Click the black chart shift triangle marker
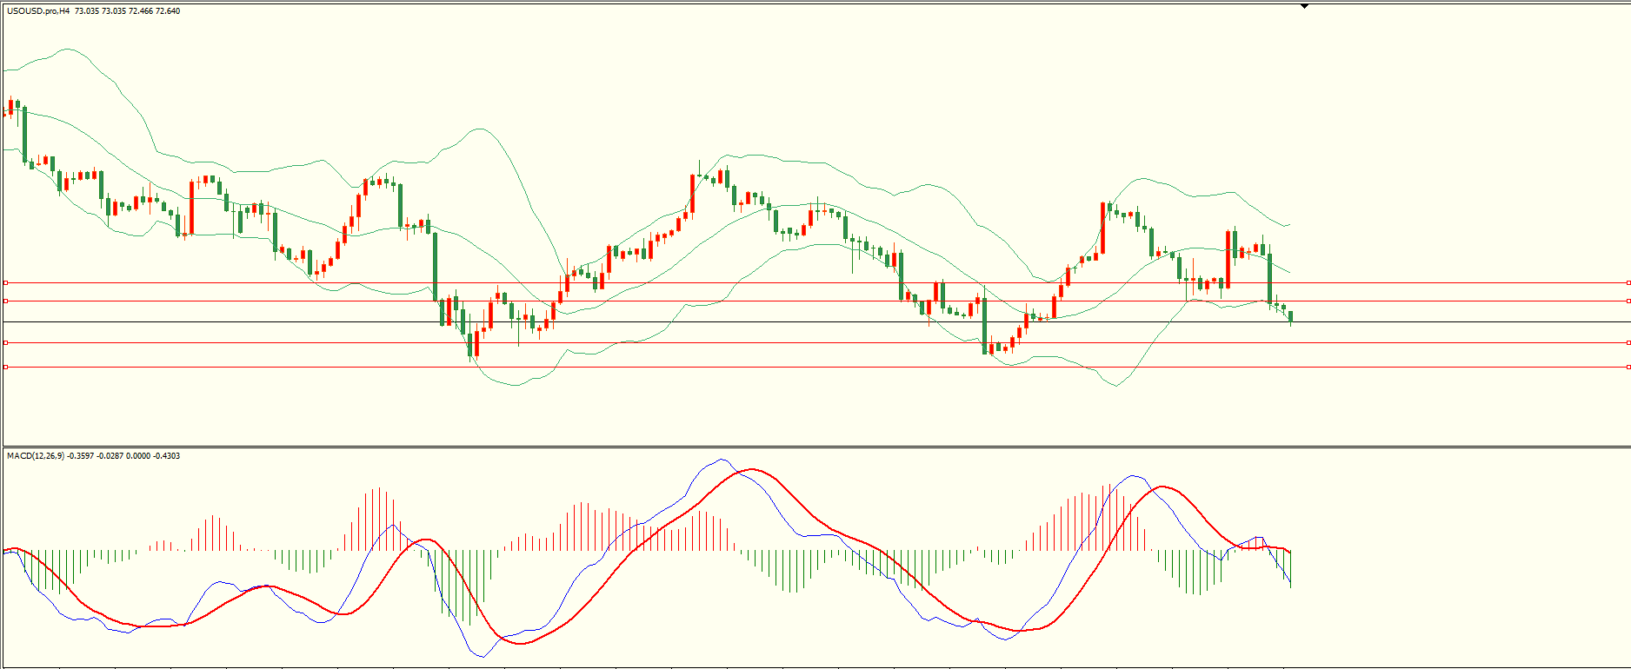This screenshot has width=1631, height=669. (x=1304, y=6)
